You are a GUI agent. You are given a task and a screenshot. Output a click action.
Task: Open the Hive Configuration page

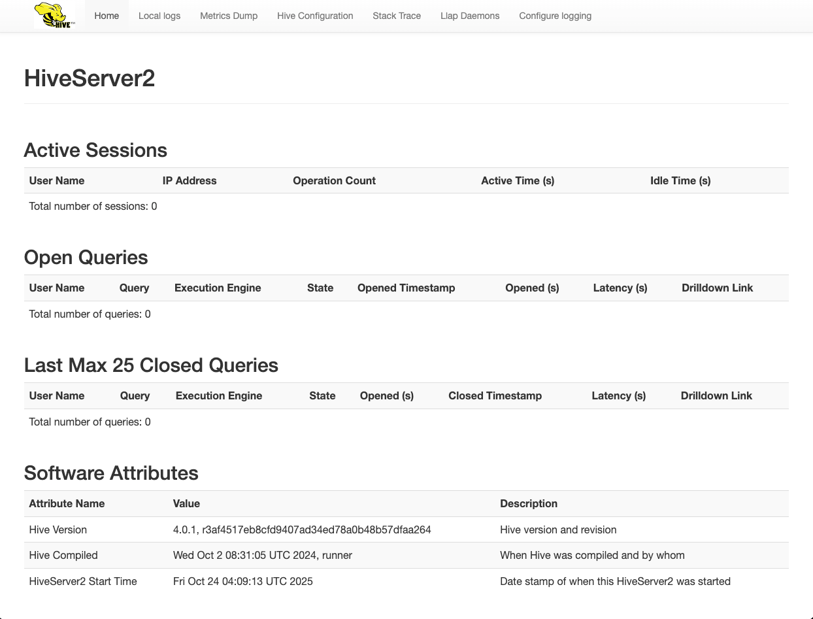[x=315, y=16]
